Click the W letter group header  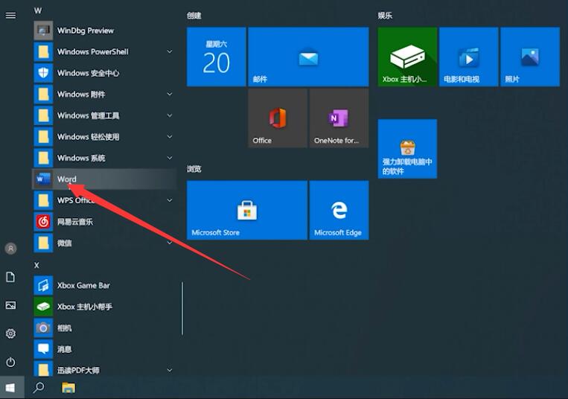click(x=38, y=10)
